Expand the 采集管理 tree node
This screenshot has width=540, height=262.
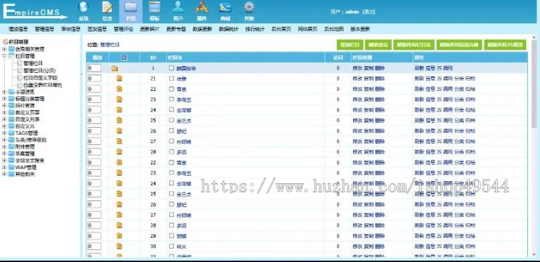pos(4,154)
